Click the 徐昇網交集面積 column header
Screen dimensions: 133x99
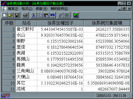coord(107,23)
